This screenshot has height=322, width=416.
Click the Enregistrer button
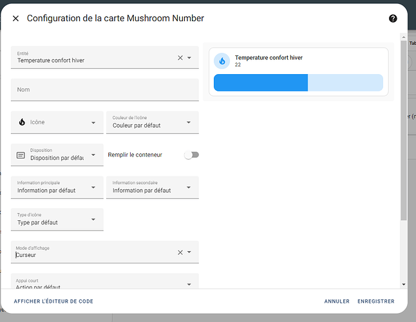[376, 301]
